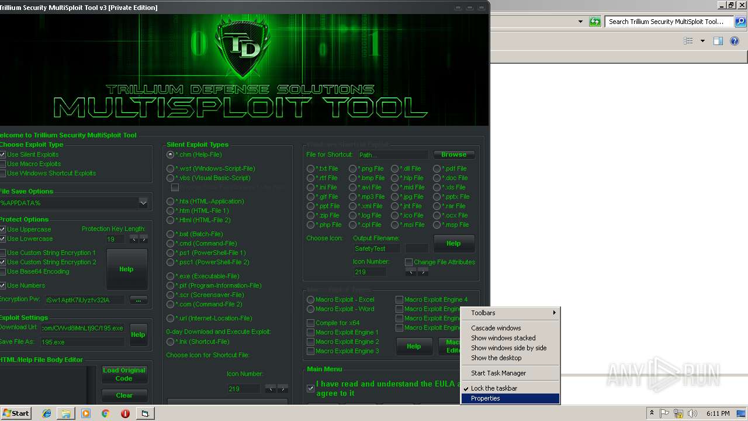748x421 pixels.
Task: Toggle the EULA agreement checkbox
Action: point(311,388)
